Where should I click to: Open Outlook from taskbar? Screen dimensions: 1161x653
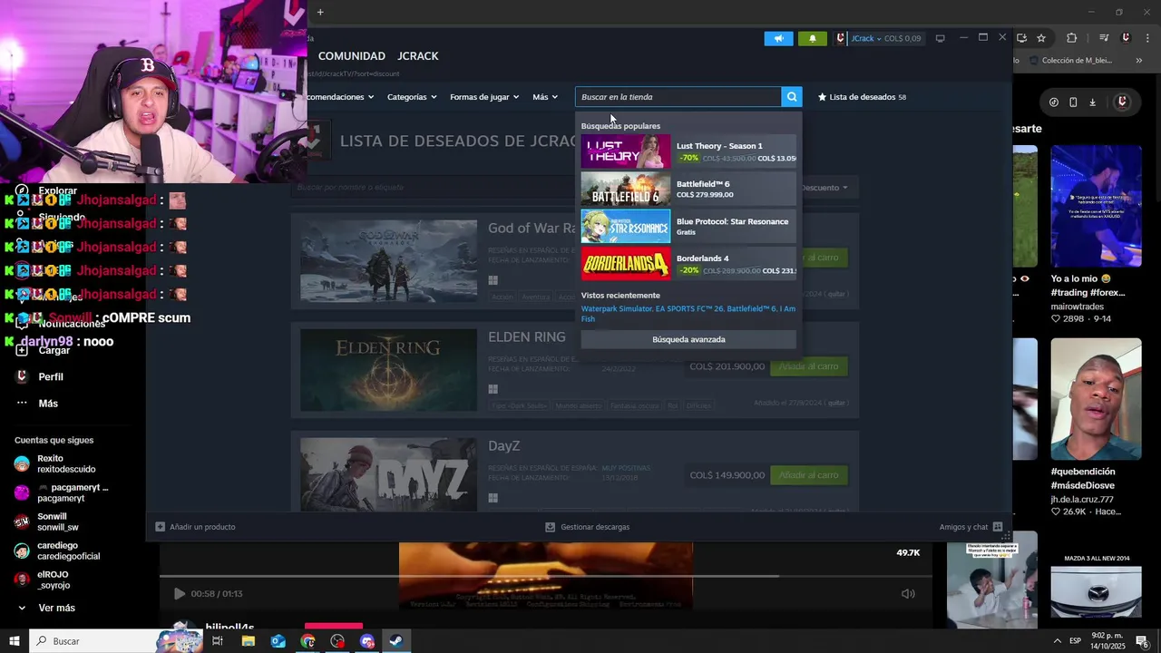click(278, 641)
